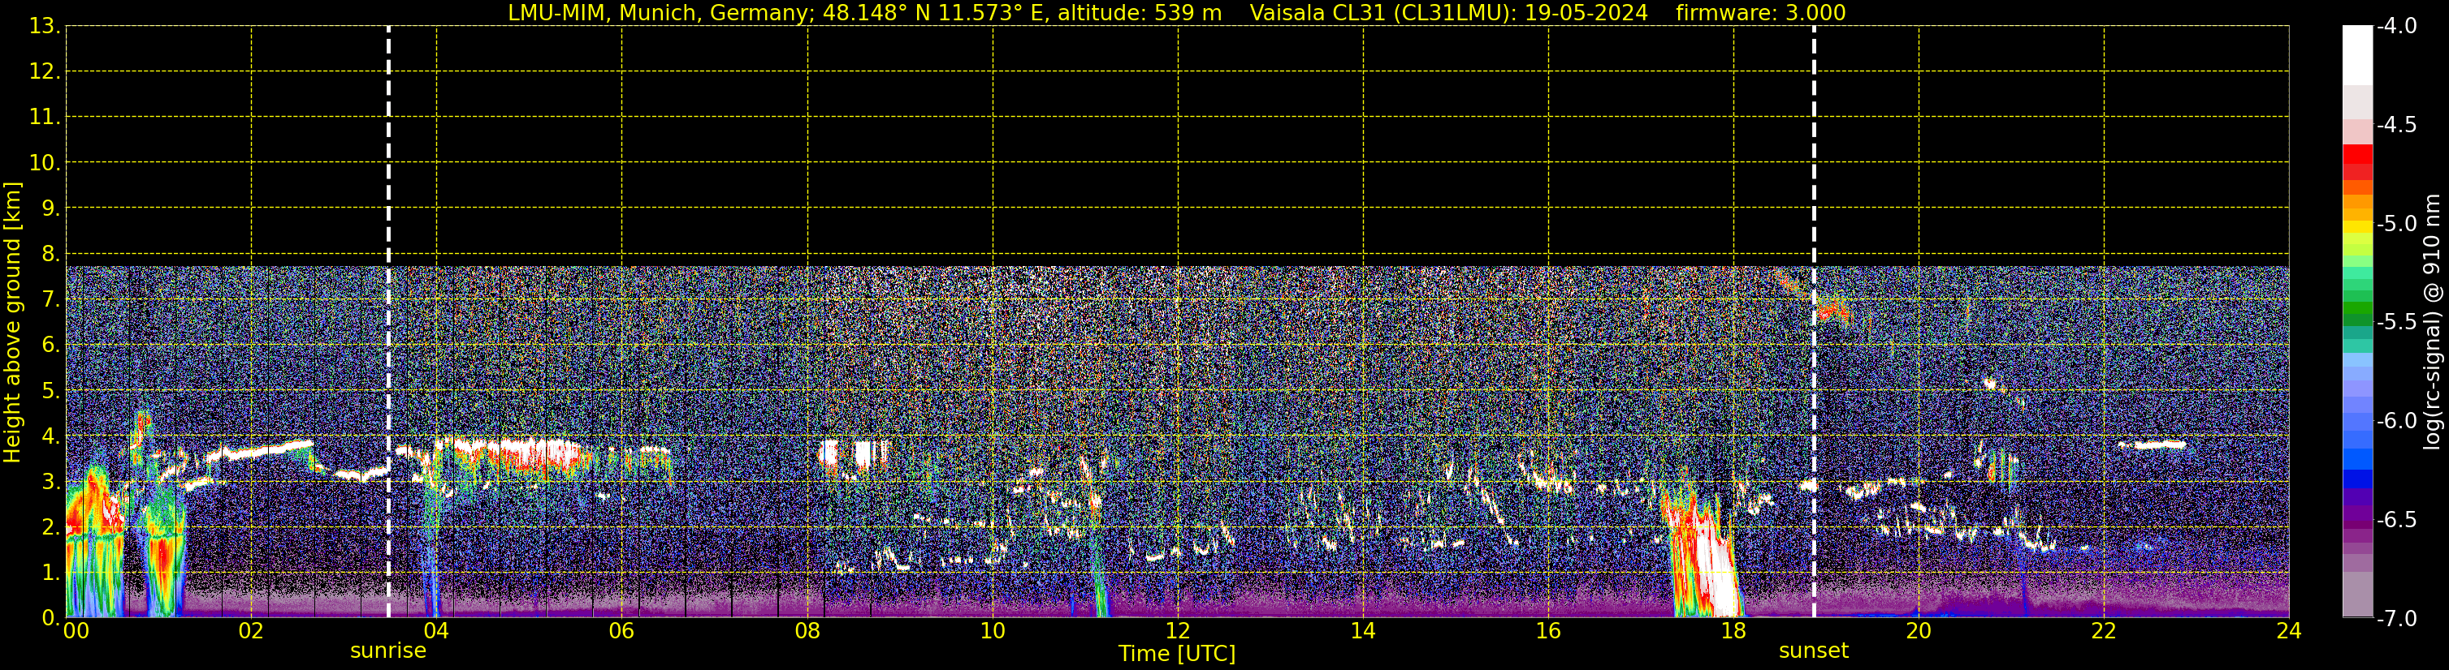This screenshot has height=670, width=2449.
Task: Pick the dark blue band of the colorbar
Action: pos(2356,479)
